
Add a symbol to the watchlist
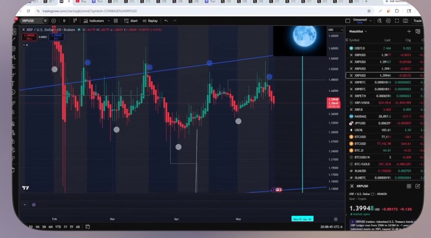tap(409, 31)
